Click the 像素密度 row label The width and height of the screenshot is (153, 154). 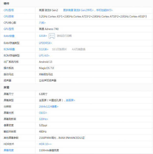point(9,125)
